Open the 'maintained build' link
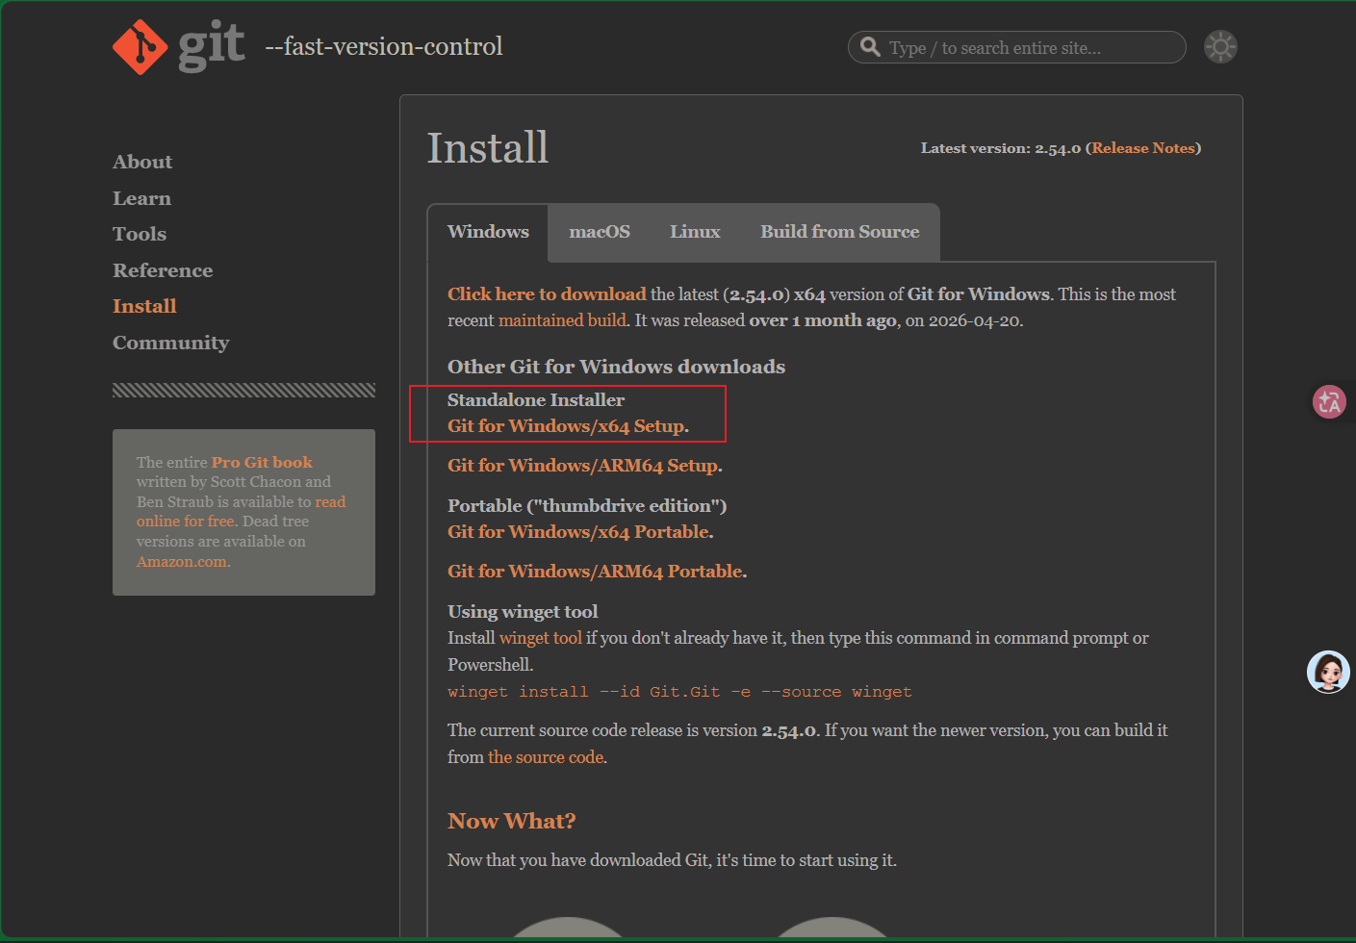 562,320
